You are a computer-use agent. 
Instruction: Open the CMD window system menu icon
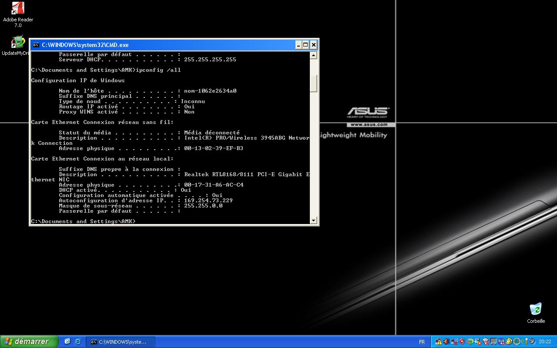tap(36, 45)
